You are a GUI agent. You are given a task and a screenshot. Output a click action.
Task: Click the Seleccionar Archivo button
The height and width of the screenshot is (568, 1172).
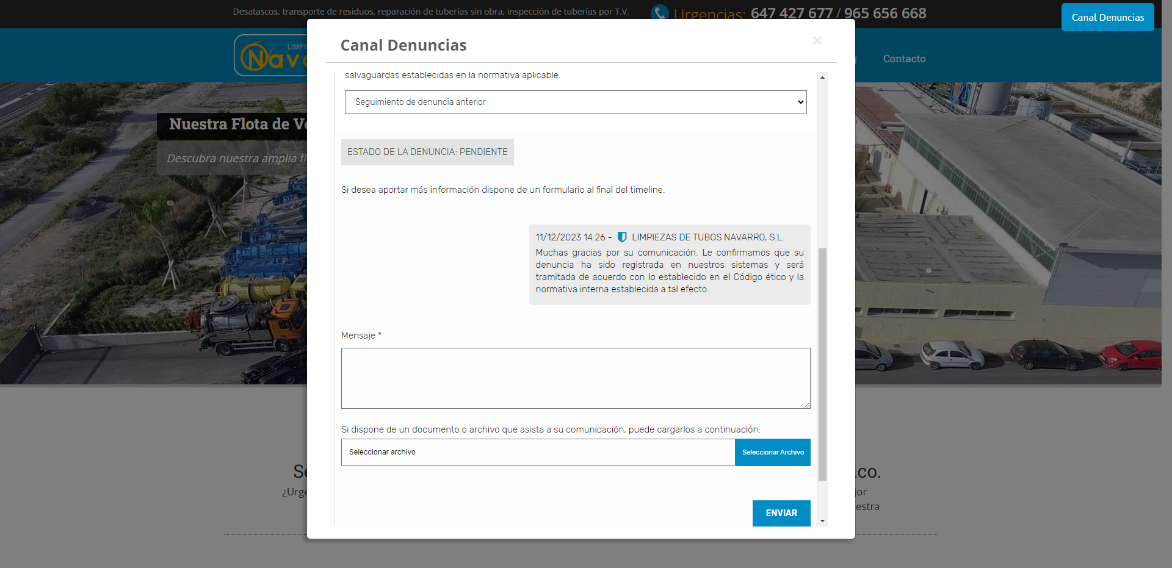tap(773, 452)
